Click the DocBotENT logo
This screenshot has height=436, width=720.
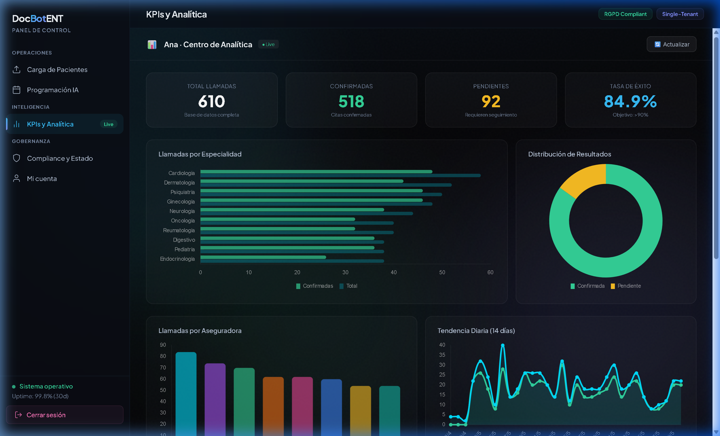point(37,19)
